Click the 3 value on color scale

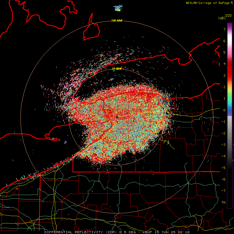[224, 75]
